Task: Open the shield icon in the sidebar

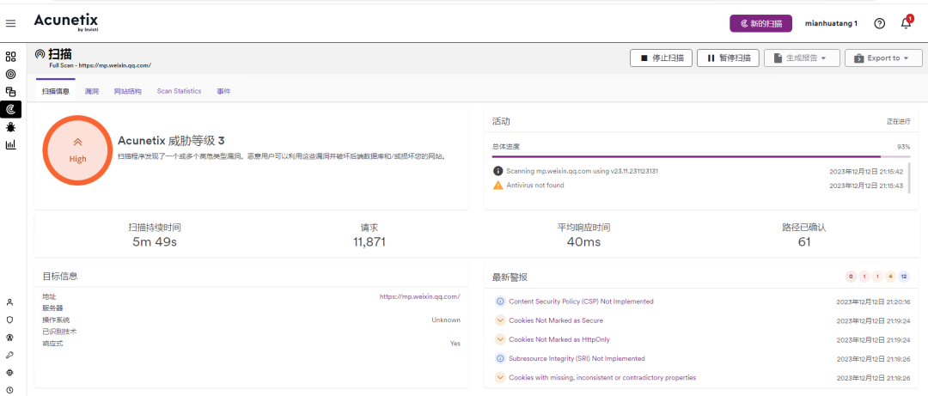Action: pos(9,320)
